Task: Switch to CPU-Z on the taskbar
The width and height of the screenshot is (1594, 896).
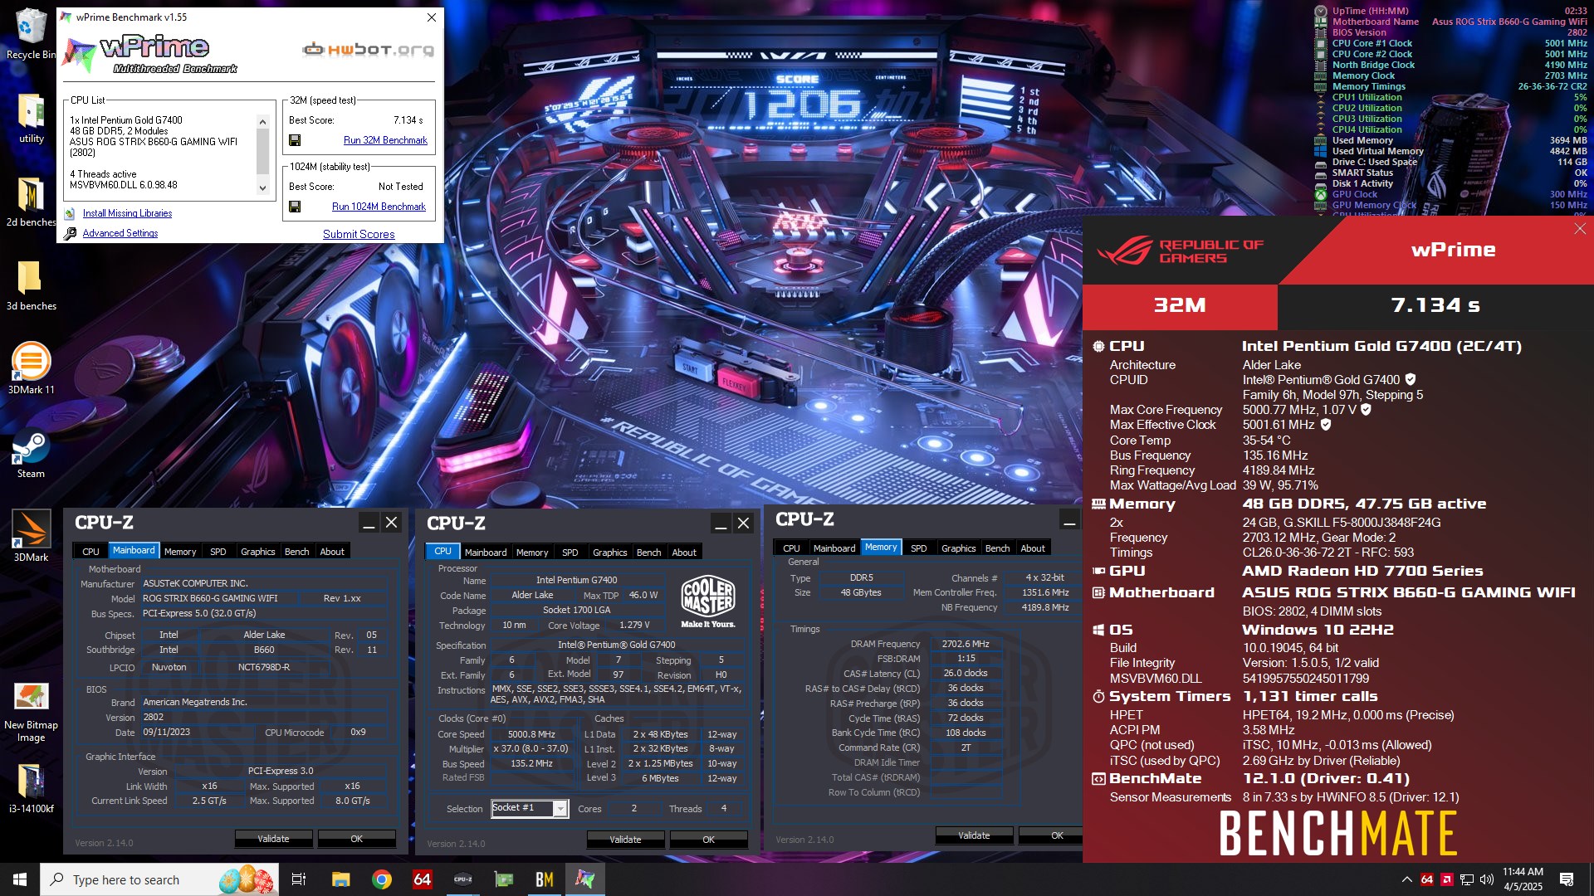Action: point(463,879)
